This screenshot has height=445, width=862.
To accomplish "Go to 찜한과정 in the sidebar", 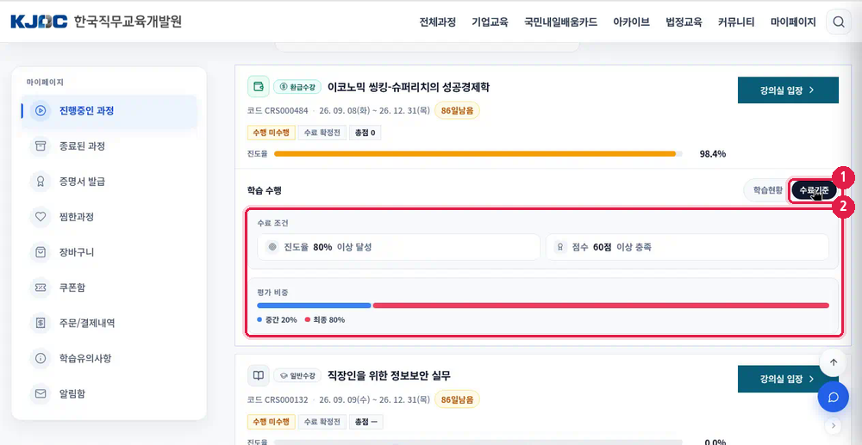I will point(109,217).
